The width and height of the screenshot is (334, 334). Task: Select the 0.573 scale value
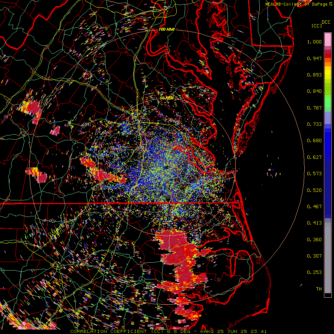[314, 174]
